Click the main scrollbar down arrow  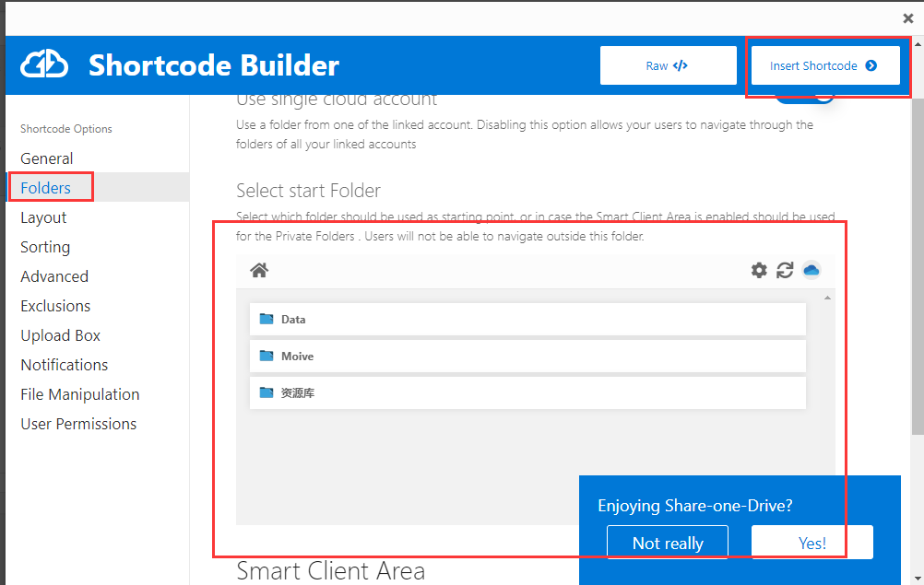[x=918, y=579]
